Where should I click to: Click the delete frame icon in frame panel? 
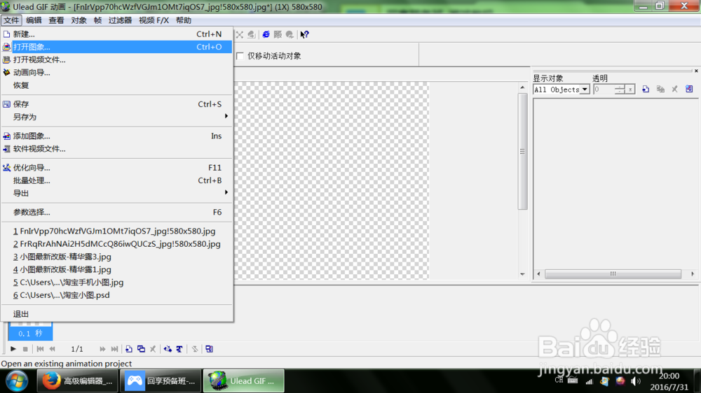pos(153,349)
